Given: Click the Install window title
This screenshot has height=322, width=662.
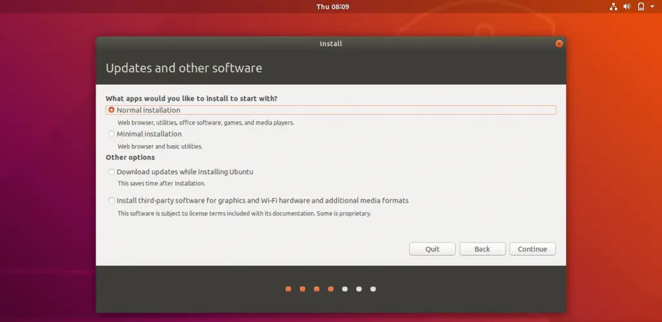Looking at the screenshot, I should [331, 44].
